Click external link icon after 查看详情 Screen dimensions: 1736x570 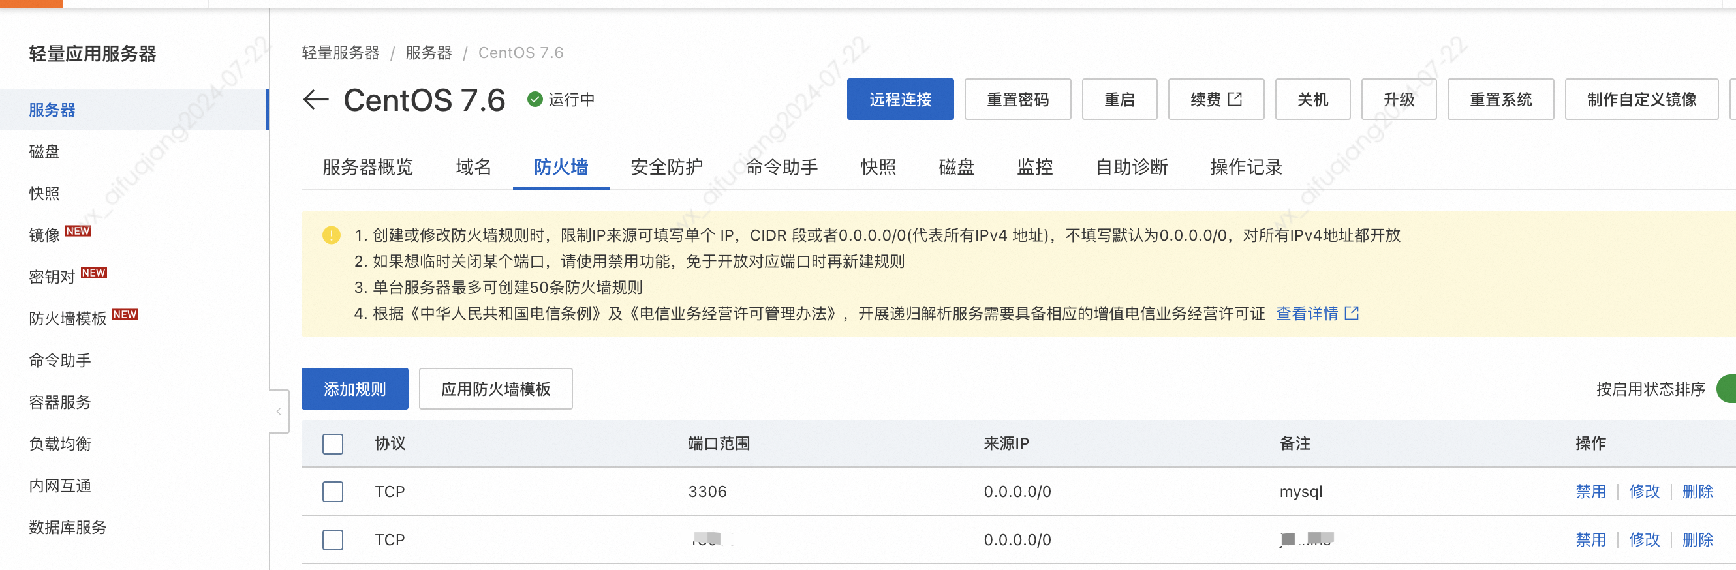pos(1351,313)
